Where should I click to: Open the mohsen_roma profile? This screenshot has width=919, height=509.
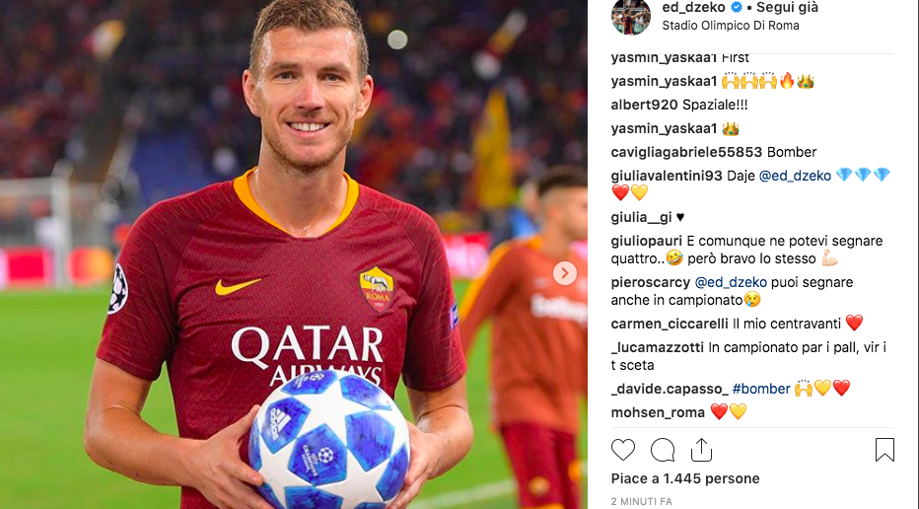click(658, 412)
